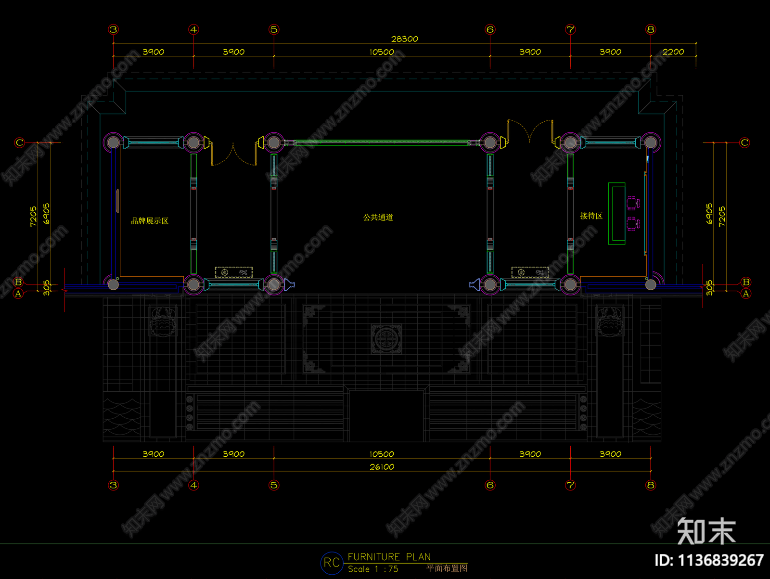
Task: Click the right vertical dimension 7205
Action: point(722,217)
